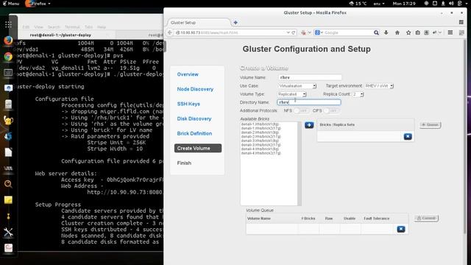Click the clock showing Mon 17:29
471x265 pixels.
pos(404,4)
